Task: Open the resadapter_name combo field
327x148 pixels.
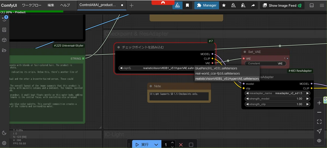Action: 277,93
